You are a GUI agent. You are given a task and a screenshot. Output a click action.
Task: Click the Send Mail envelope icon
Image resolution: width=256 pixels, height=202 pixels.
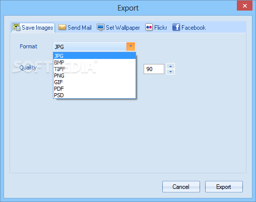[62, 27]
